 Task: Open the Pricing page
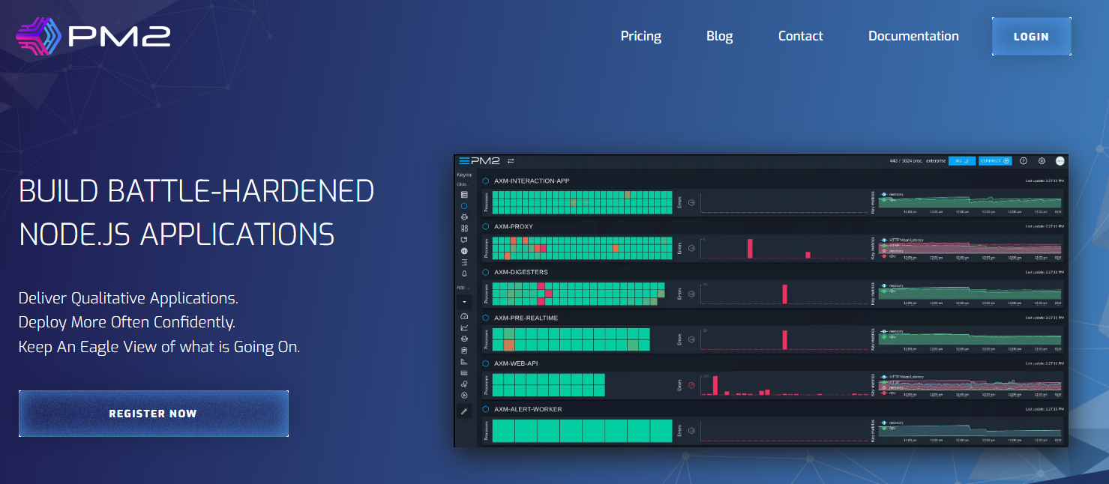(641, 36)
